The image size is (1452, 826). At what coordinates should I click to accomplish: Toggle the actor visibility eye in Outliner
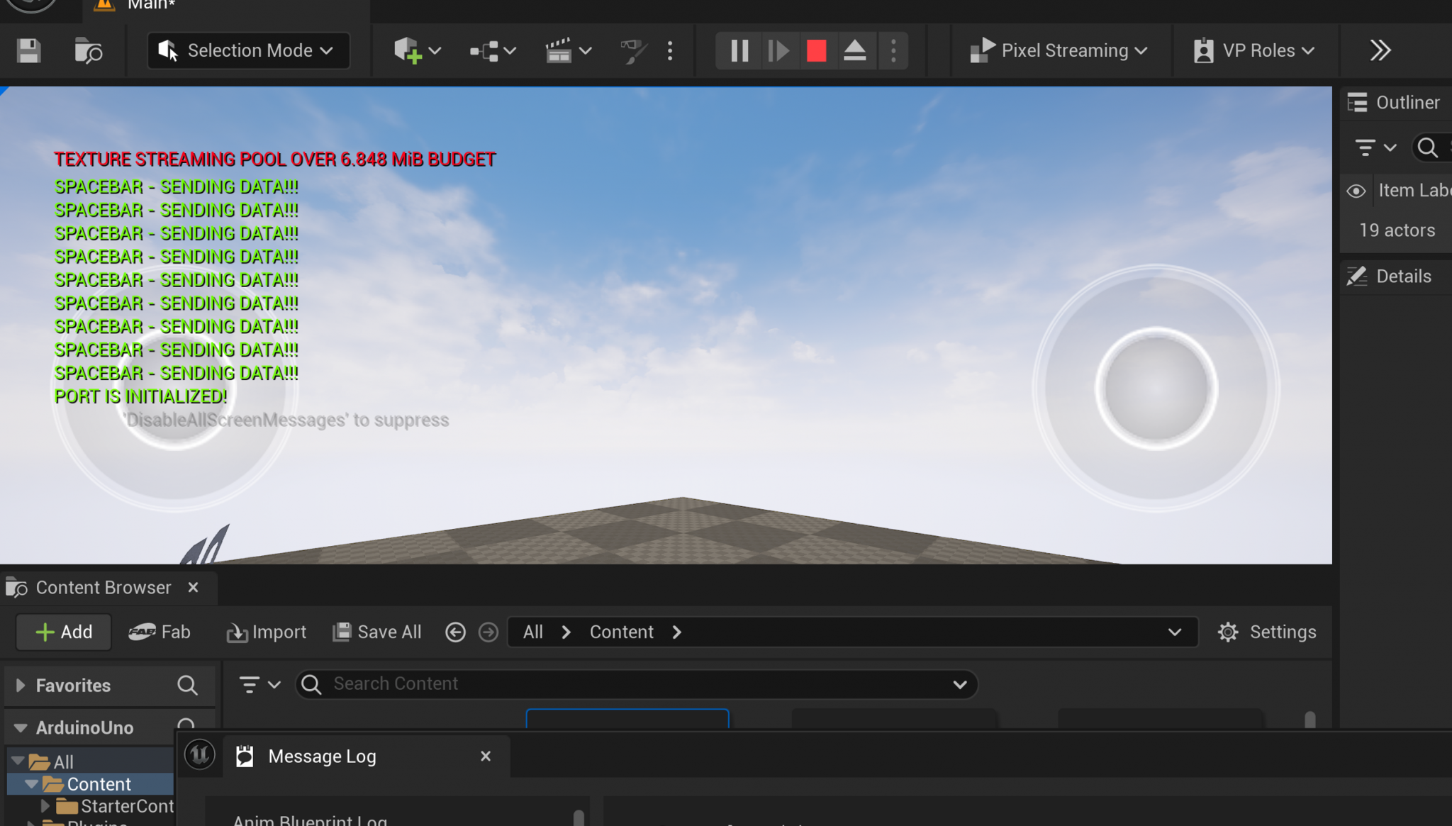[x=1356, y=190]
